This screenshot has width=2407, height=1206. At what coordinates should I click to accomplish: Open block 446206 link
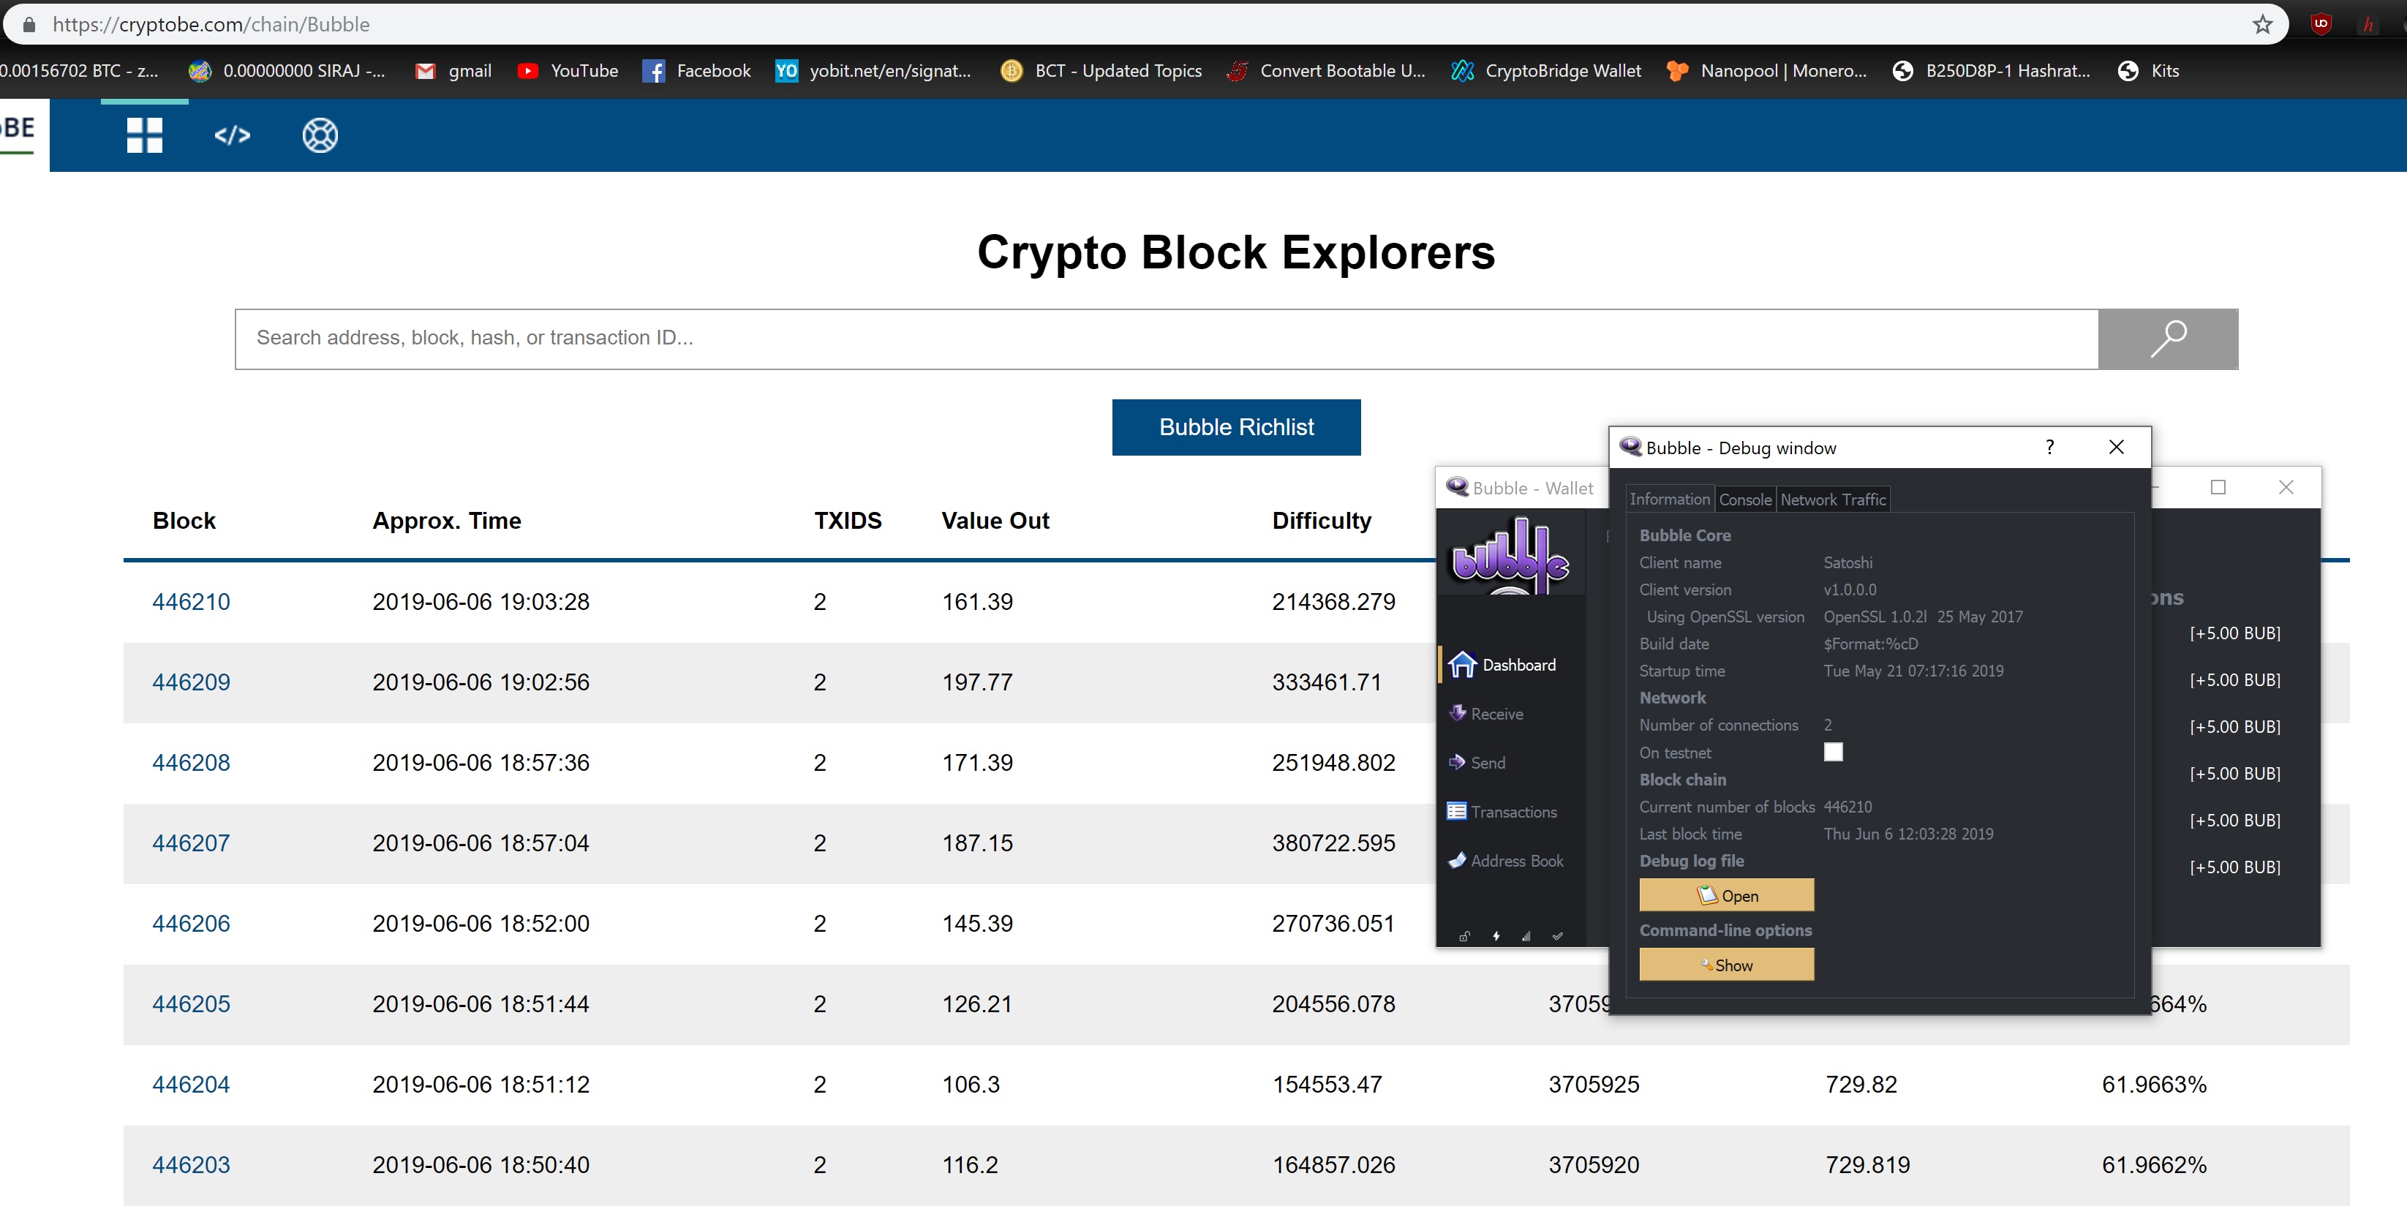pos(191,923)
